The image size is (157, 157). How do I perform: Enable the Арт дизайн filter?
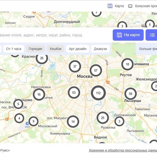click(x=78, y=49)
